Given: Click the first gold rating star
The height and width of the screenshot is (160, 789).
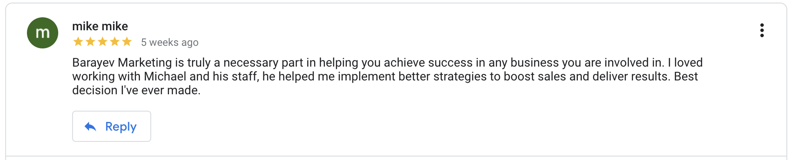Looking at the screenshot, I should [78, 42].
